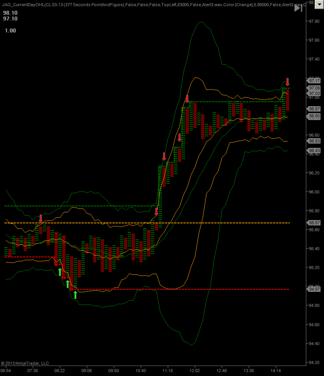This screenshot has height=376, width=324.
Task: Click the 95.80 price axis label
Action: [x=314, y=211]
